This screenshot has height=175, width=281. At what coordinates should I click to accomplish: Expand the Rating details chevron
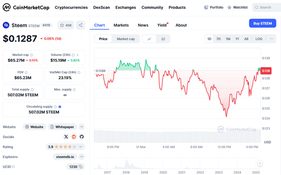pos(81,147)
